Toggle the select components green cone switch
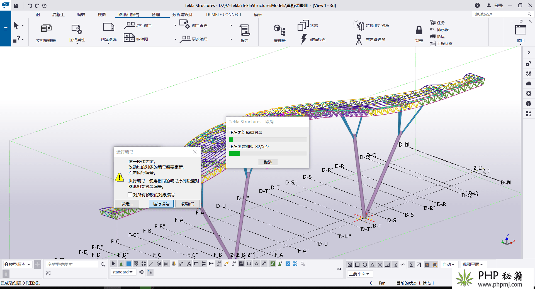 121,264
